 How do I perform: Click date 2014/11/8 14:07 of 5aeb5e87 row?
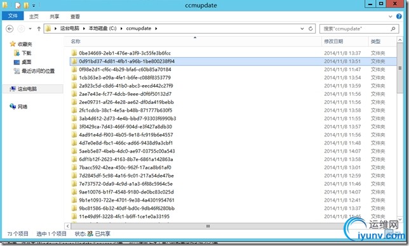click(342, 152)
